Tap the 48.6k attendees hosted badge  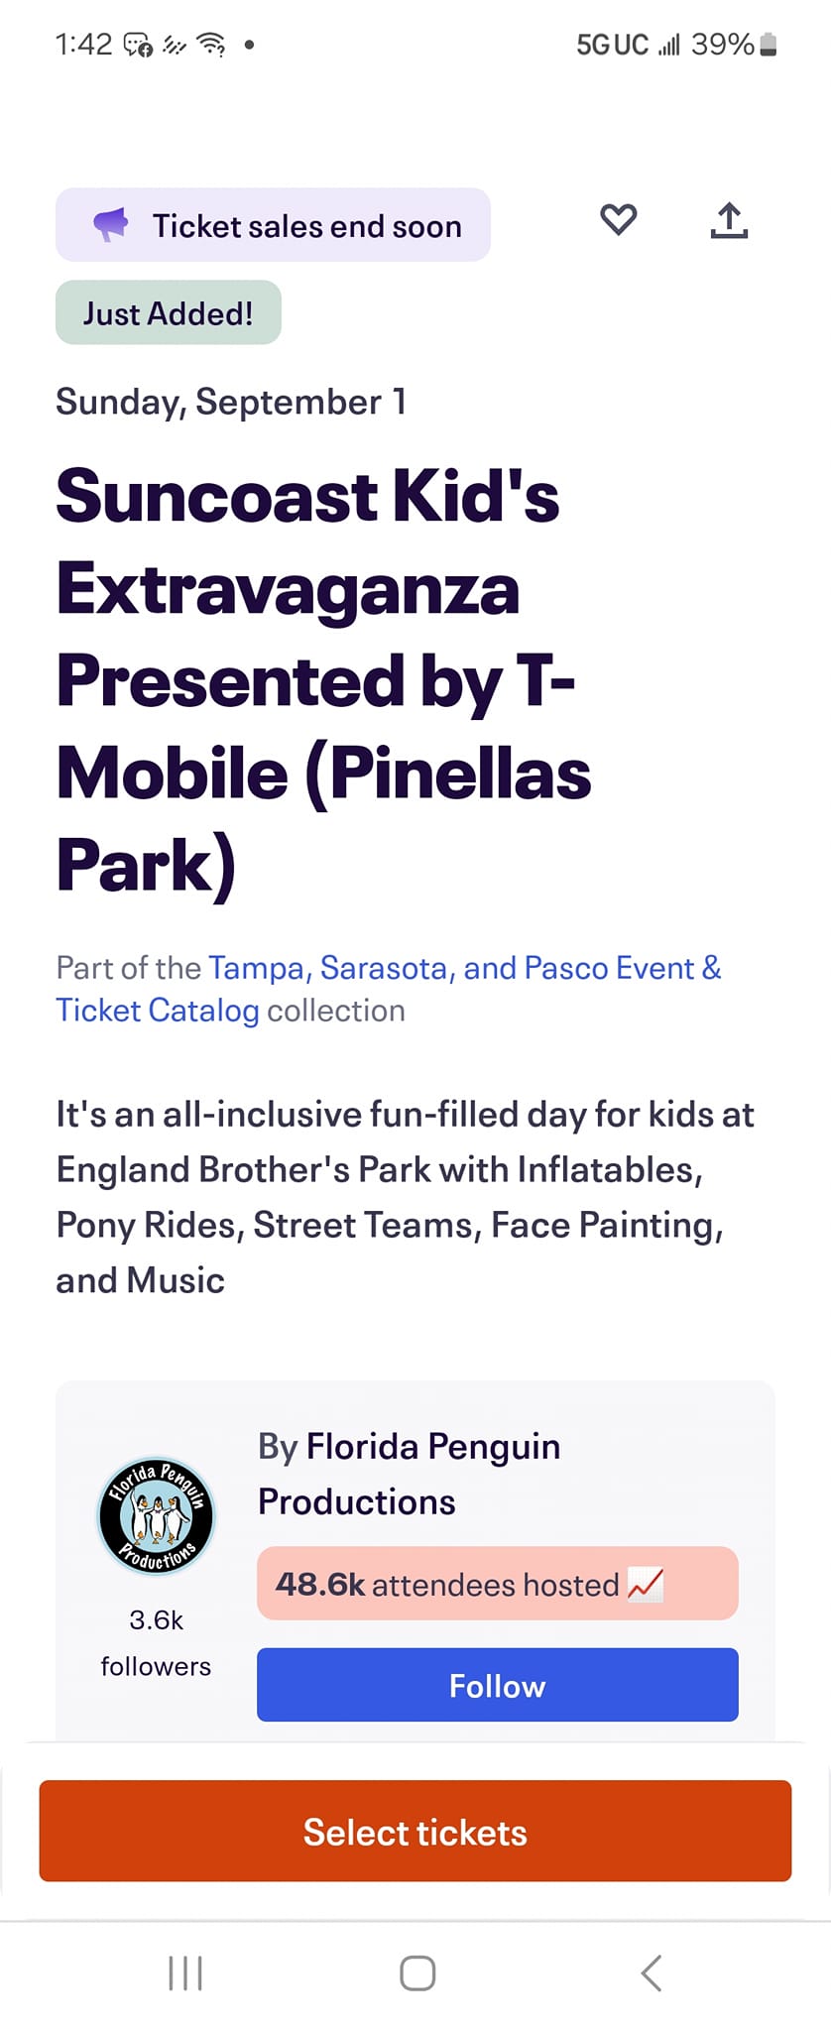pyautogui.click(x=498, y=1584)
